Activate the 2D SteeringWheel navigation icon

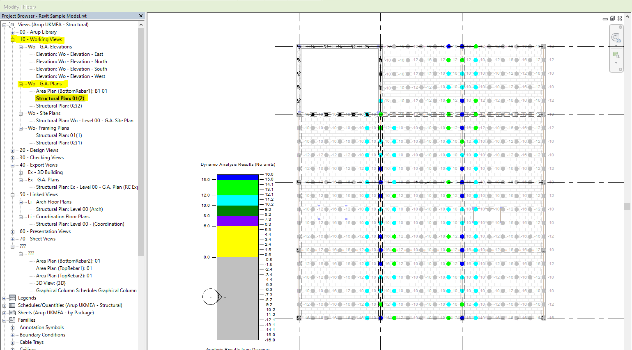(616, 37)
